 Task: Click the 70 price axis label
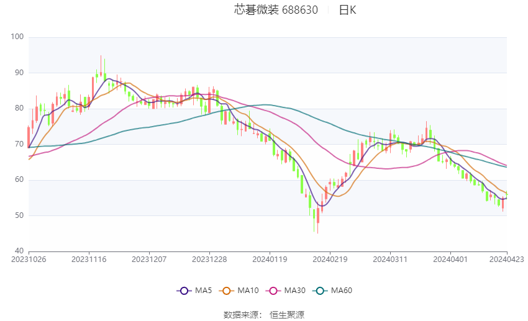tap(19, 145)
